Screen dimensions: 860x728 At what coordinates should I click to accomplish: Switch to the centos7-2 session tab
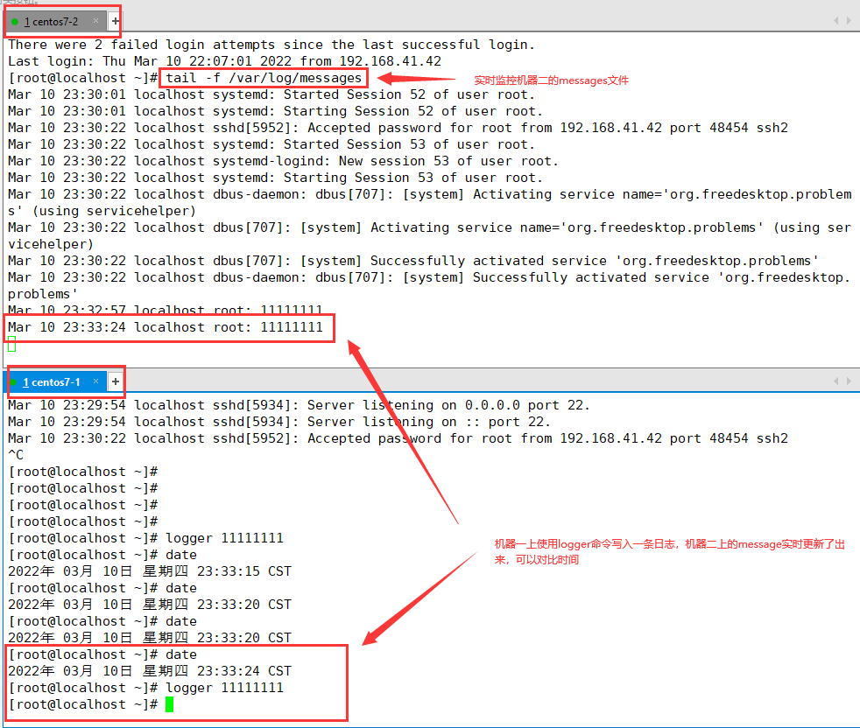point(54,21)
